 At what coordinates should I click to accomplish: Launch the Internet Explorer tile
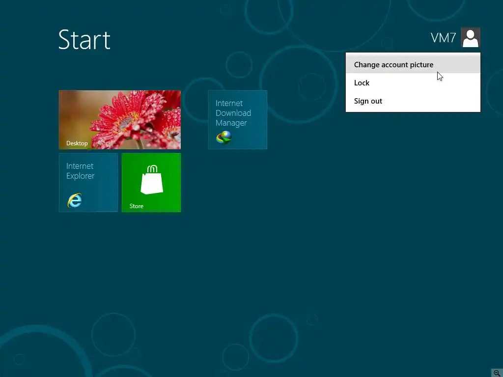[x=88, y=183]
